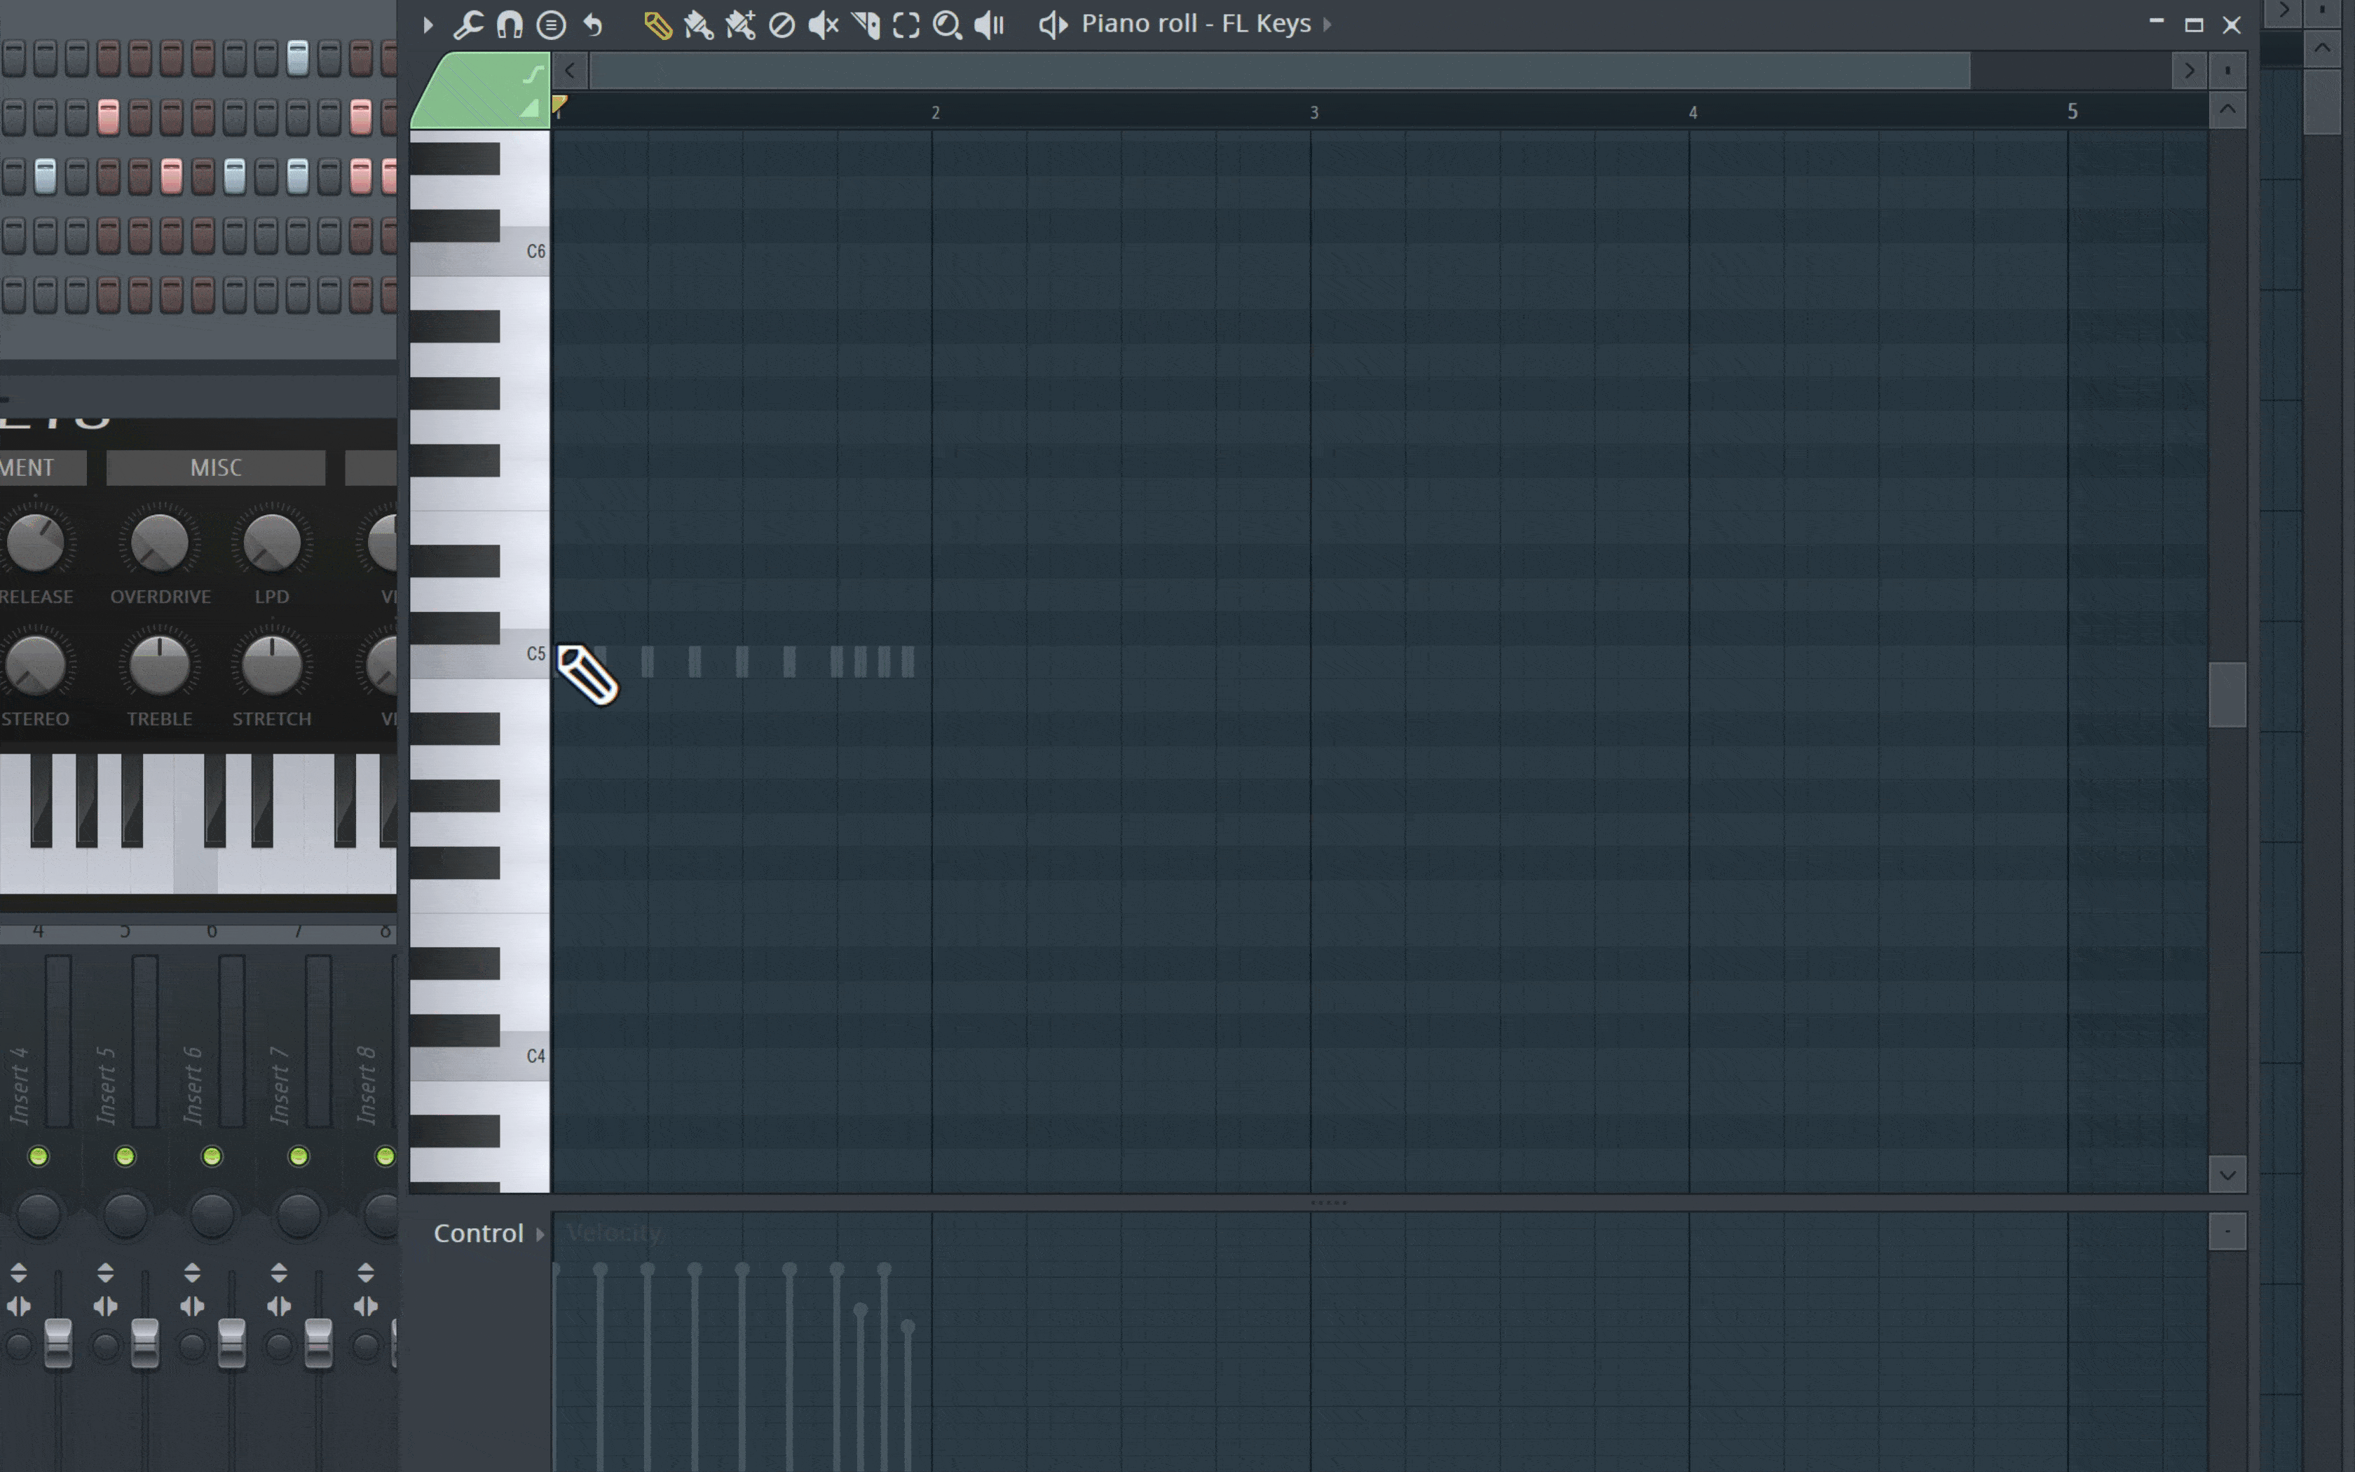The image size is (2355, 1472).
Task: Click the C4 key on keyboard
Action: (479, 1056)
